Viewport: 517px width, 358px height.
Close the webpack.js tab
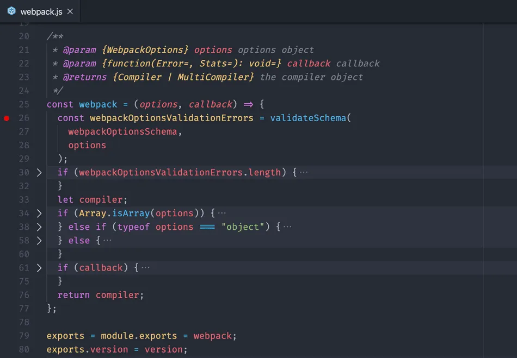click(x=70, y=11)
